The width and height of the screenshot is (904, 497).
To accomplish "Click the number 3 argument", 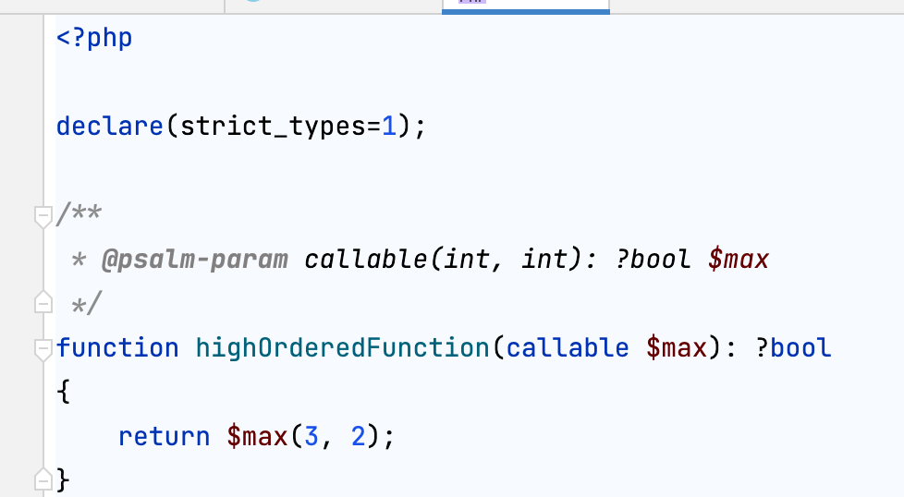I will click(x=312, y=435).
